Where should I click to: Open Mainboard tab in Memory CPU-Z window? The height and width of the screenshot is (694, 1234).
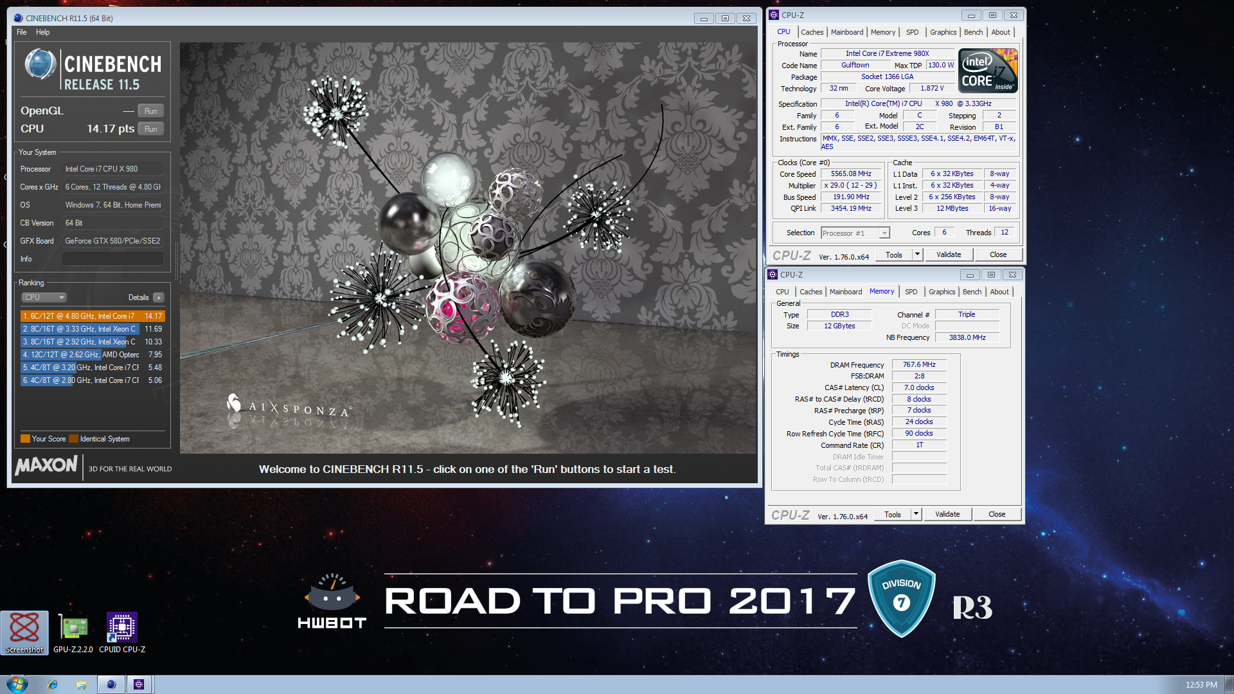(846, 292)
